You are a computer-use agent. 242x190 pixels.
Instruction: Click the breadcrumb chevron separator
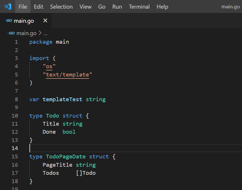(x=40, y=33)
